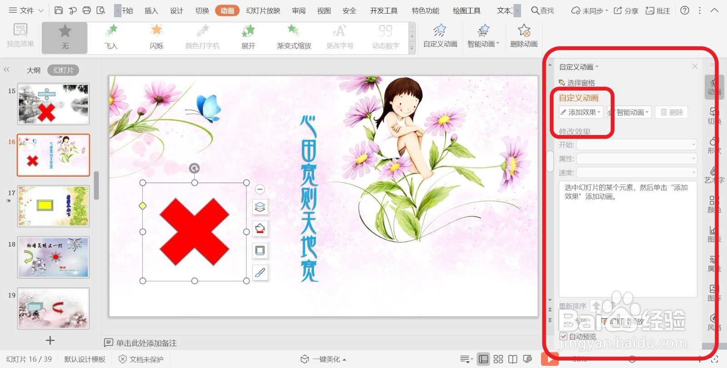This screenshot has width=727, height=368.
Task: Click the shape outline floating icon
Action: pyautogui.click(x=260, y=251)
